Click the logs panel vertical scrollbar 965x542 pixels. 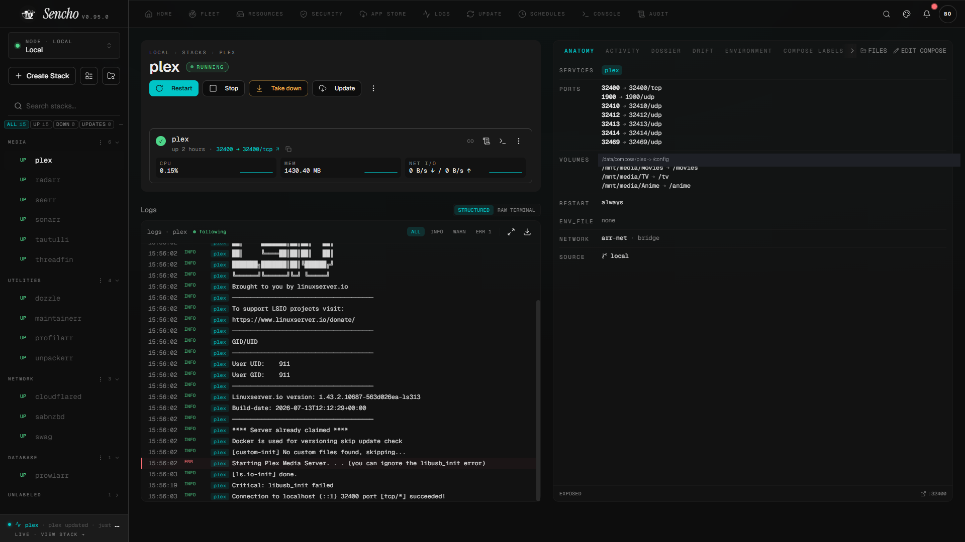538,400
